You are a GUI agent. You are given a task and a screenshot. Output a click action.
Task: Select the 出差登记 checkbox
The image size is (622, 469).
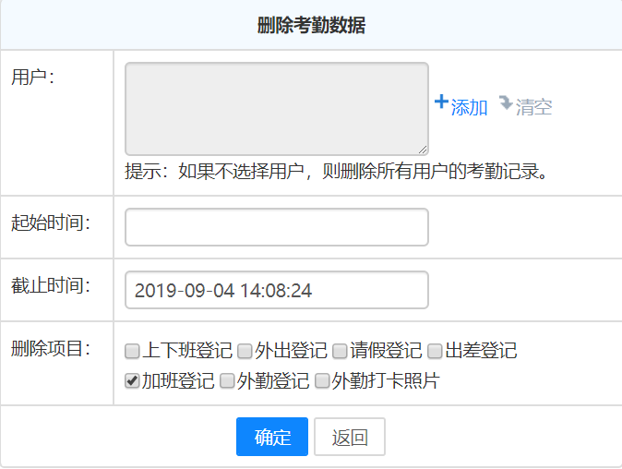[435, 351]
